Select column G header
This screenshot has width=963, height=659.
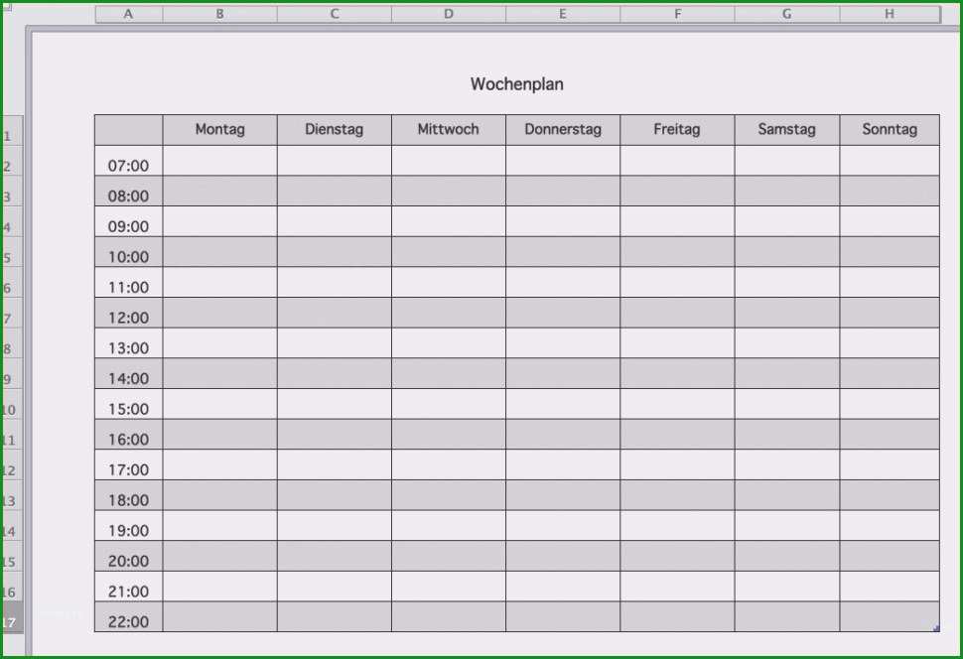[x=786, y=14]
